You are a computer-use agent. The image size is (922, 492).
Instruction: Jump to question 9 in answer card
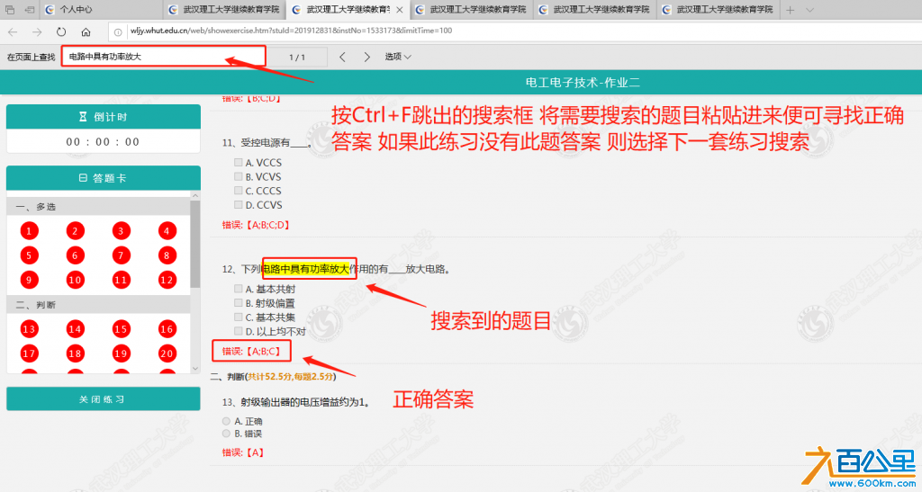pyautogui.click(x=29, y=280)
